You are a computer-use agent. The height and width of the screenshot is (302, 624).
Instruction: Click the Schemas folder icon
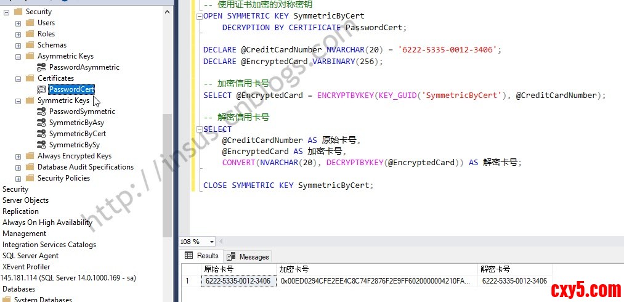[x=30, y=45]
